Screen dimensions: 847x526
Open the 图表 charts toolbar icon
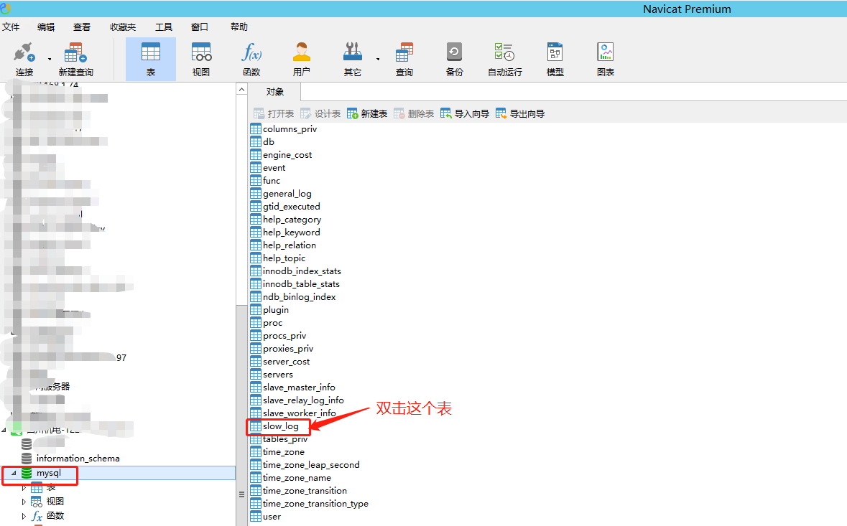pyautogui.click(x=606, y=60)
